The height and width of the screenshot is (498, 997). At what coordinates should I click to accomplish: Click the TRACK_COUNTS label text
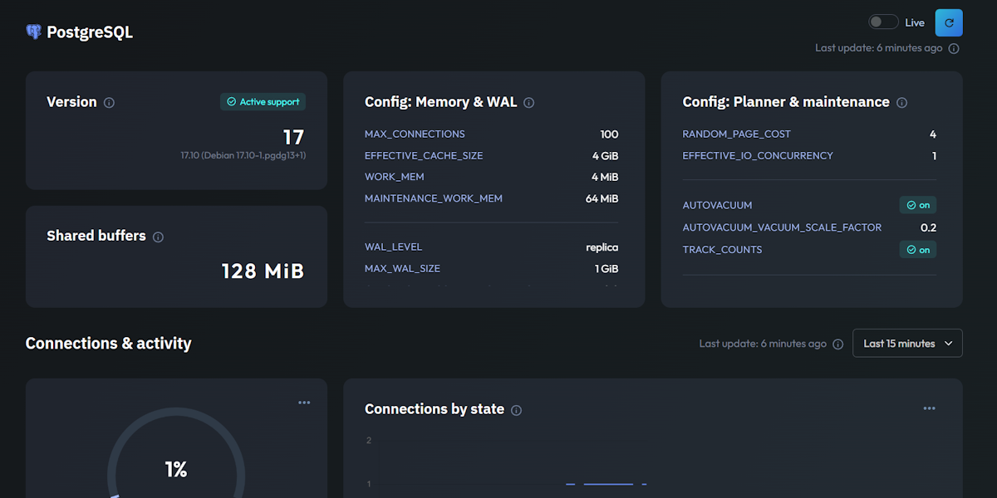722,250
